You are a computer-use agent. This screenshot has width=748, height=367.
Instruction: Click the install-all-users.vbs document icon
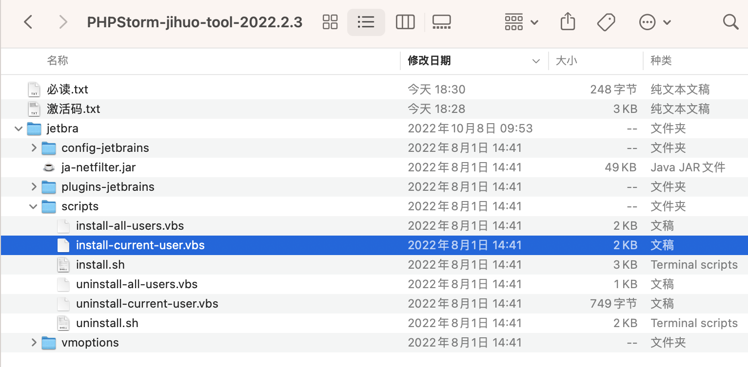tap(63, 226)
